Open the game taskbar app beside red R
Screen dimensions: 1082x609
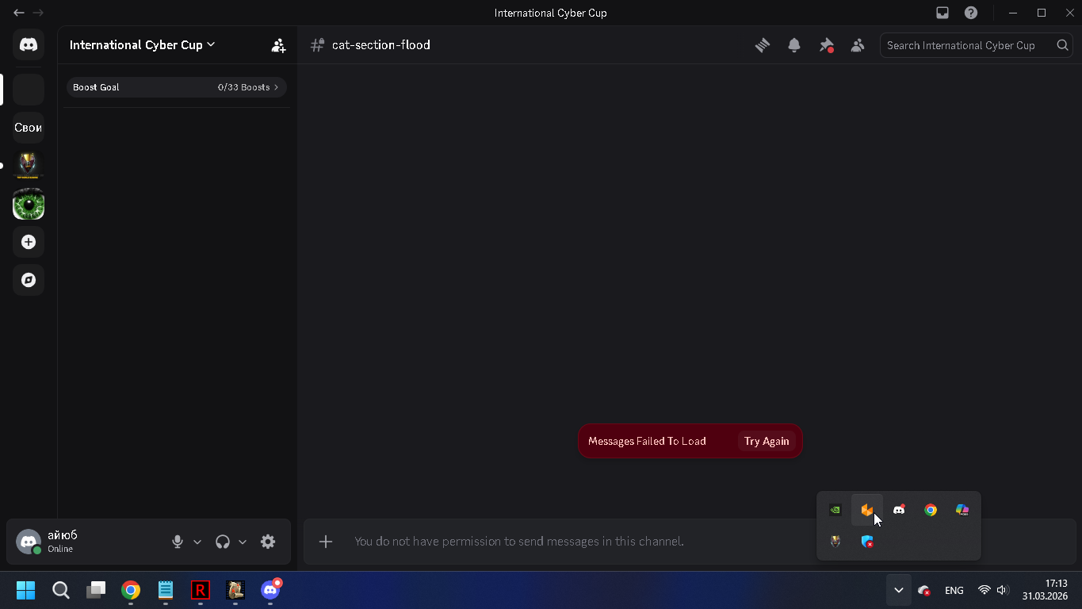click(x=235, y=590)
